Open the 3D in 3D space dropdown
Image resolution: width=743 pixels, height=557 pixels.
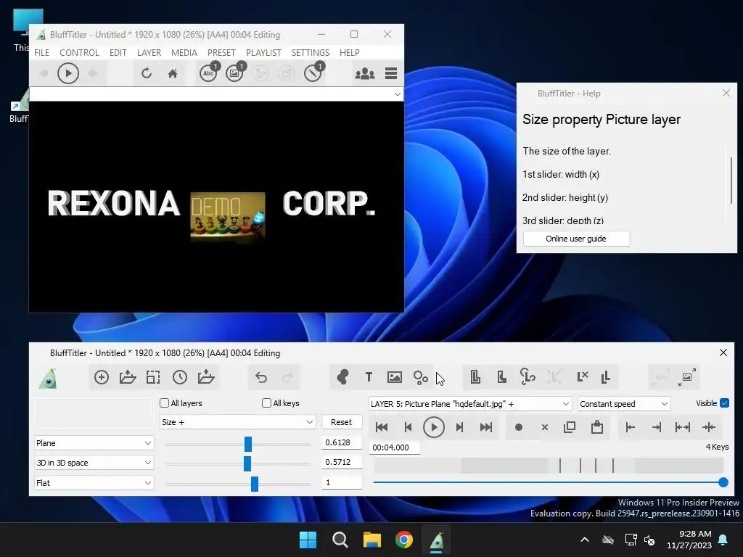(94, 463)
